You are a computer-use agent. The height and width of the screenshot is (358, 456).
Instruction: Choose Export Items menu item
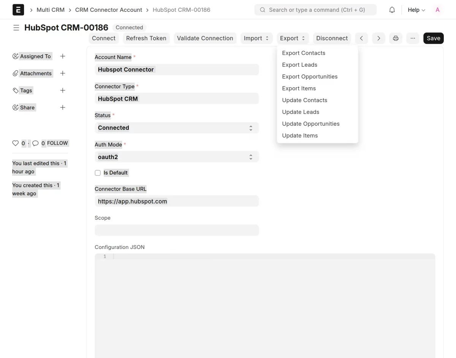pos(317,88)
